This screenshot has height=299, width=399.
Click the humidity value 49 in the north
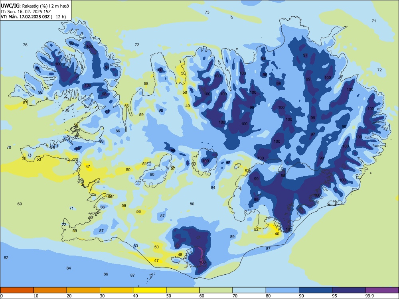188,106
